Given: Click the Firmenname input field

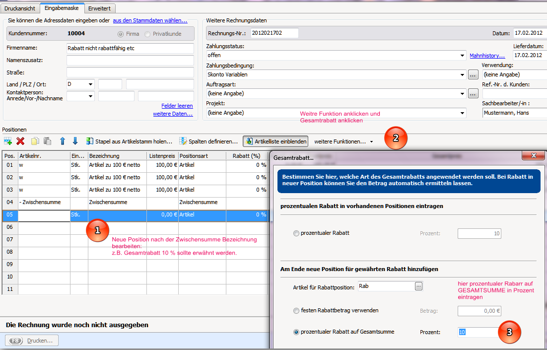Looking at the screenshot, I should 130,48.
